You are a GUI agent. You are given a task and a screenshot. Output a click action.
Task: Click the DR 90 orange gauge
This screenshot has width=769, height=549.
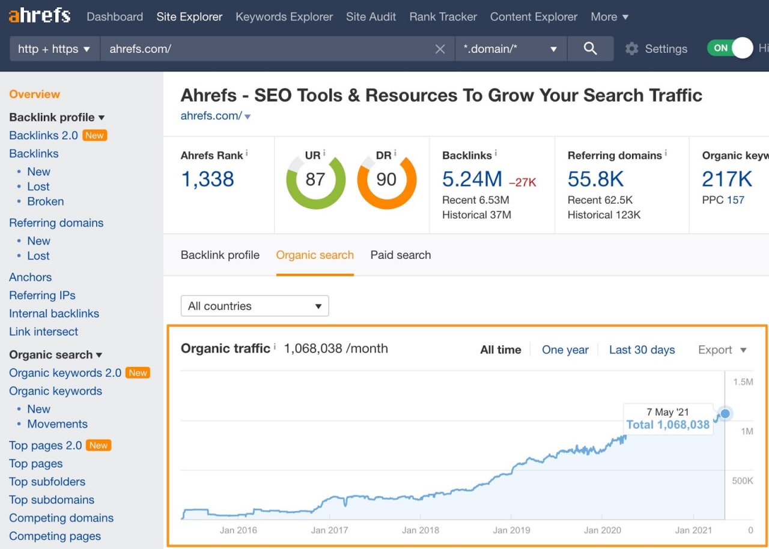(386, 179)
